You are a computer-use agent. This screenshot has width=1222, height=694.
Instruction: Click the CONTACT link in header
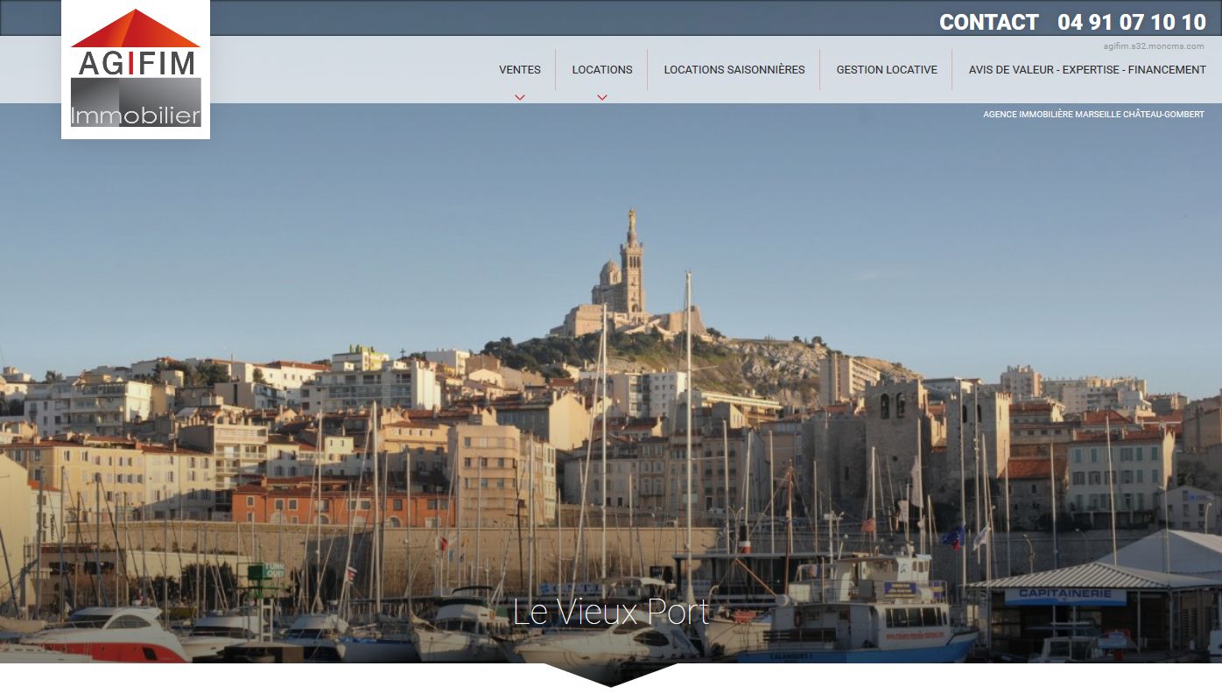(x=988, y=23)
